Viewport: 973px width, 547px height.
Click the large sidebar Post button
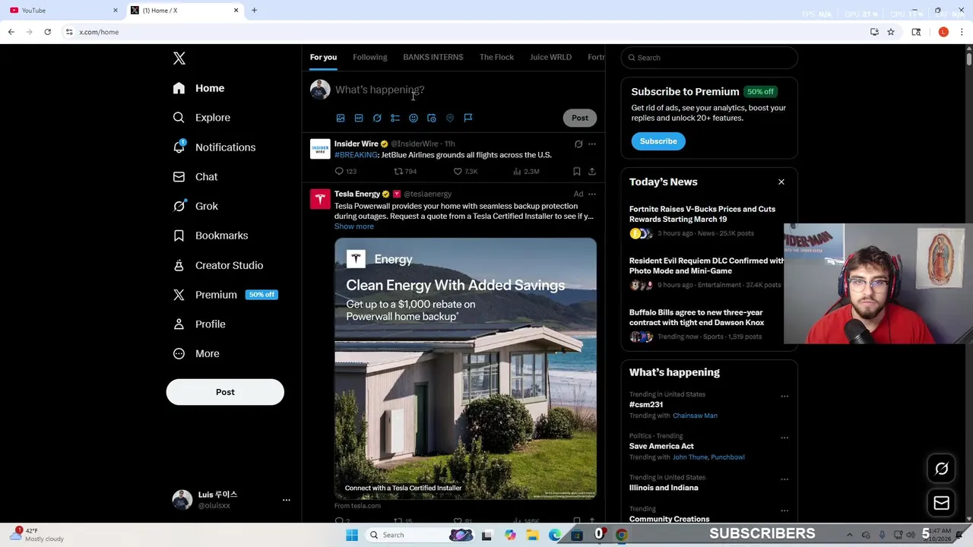pyautogui.click(x=225, y=392)
